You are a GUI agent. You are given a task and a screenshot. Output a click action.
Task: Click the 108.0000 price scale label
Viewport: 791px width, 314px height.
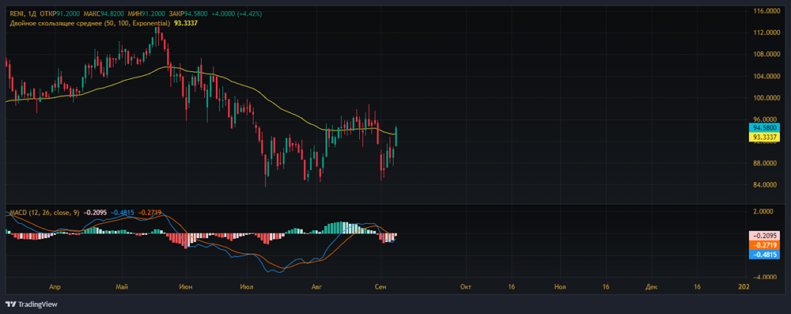coord(766,54)
